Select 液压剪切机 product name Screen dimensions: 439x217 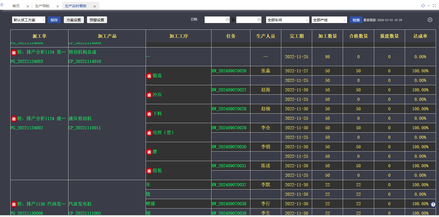click(x=80, y=119)
